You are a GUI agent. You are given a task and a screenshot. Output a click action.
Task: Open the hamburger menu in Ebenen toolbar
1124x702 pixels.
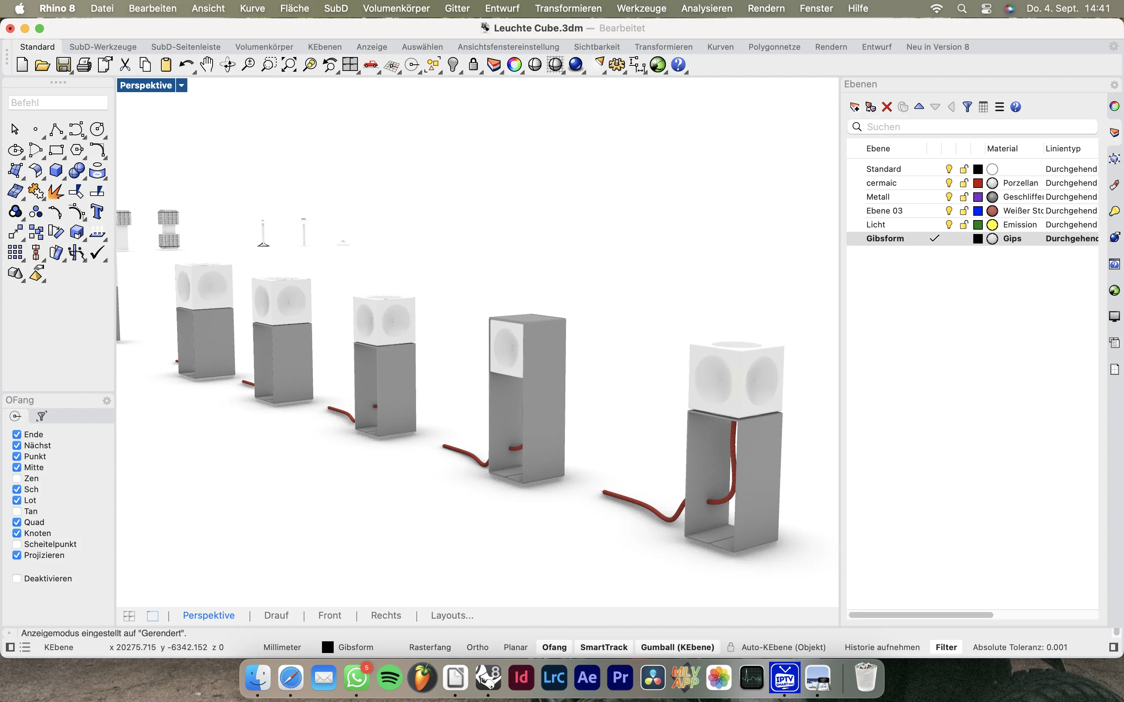tap(1000, 107)
